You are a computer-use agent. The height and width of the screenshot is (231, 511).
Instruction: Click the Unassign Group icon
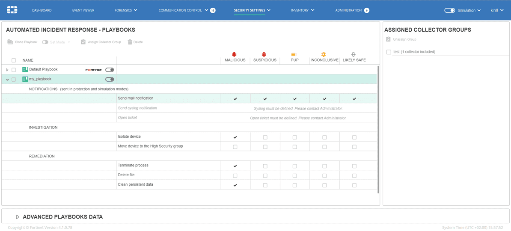pos(388,39)
